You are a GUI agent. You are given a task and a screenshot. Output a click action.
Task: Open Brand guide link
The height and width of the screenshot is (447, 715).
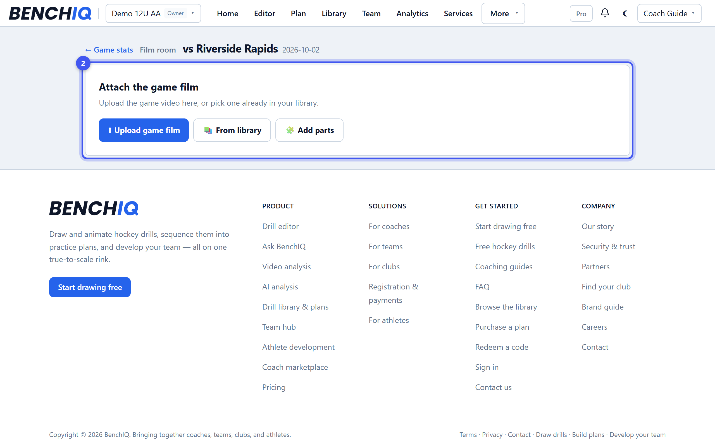(x=602, y=306)
